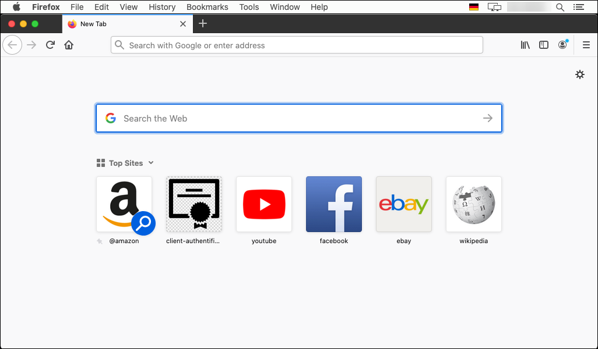Open new tab page settings gear
The height and width of the screenshot is (349, 598).
[x=580, y=74]
